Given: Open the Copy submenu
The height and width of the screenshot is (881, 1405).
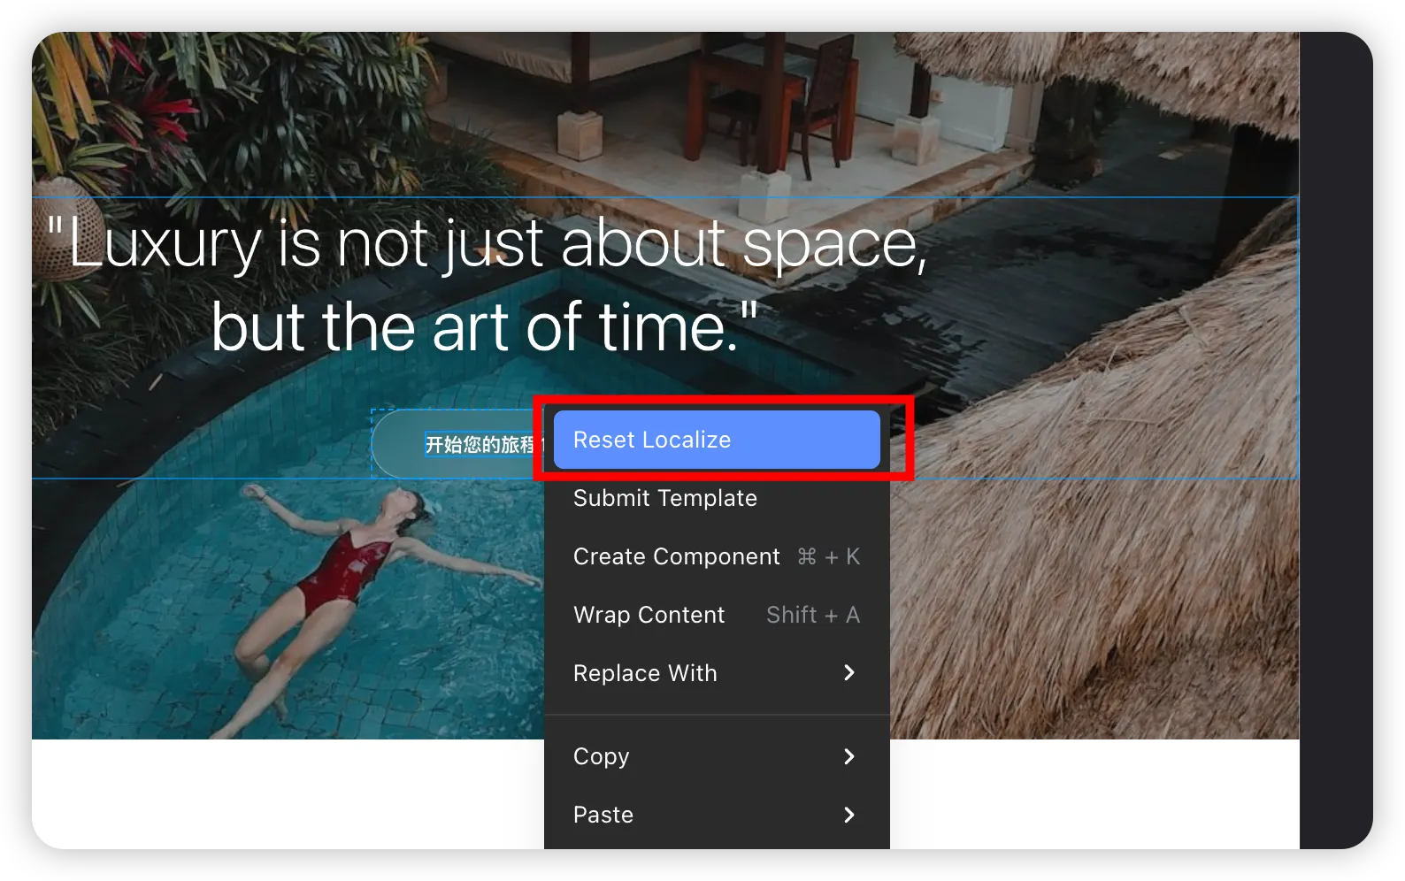Looking at the screenshot, I should click(602, 756).
